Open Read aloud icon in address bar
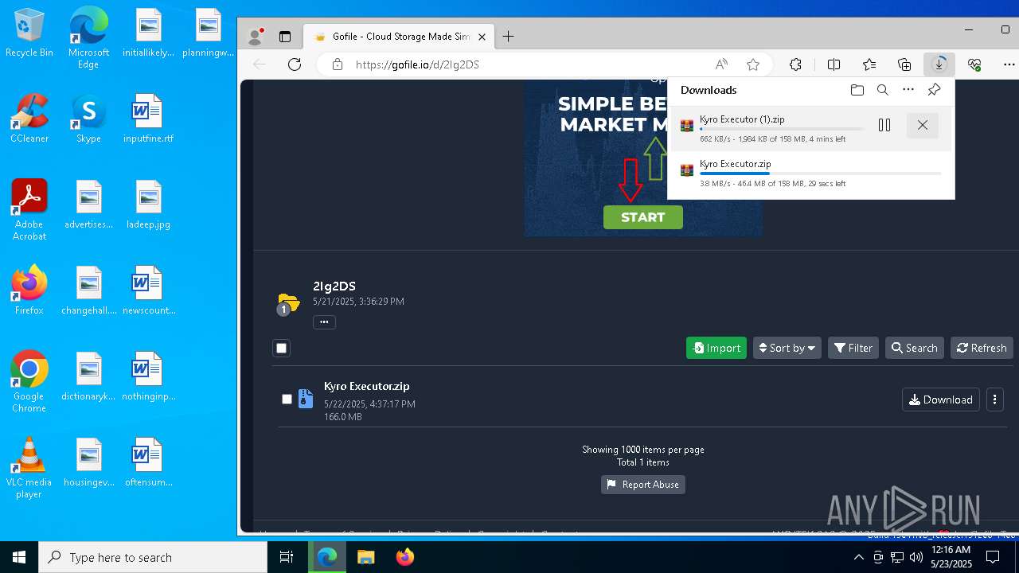The image size is (1019, 573). [x=721, y=64]
